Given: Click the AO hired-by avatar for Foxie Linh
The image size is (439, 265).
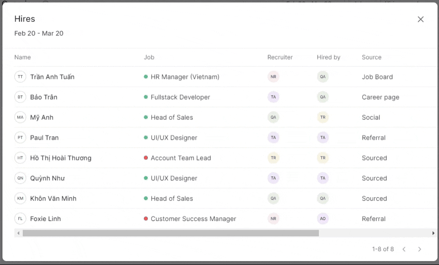Looking at the screenshot, I should point(323,219).
